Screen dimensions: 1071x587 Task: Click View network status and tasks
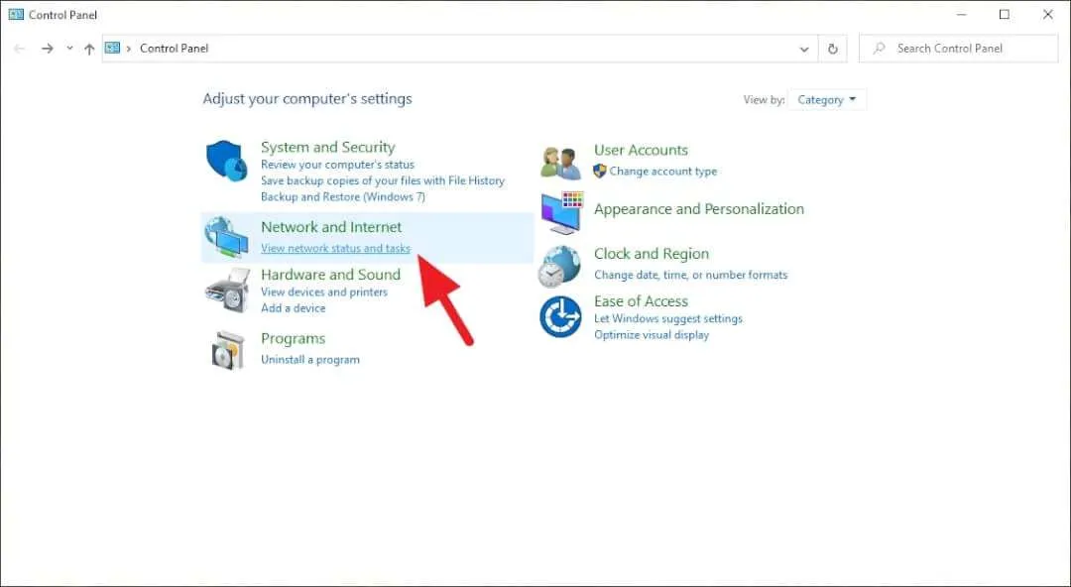click(x=335, y=248)
